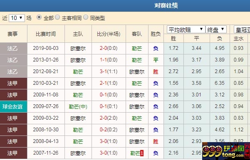Open the 2019-08-03 match score 2-0

104,48
